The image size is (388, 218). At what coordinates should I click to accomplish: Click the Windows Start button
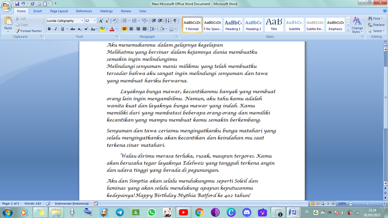(7, 212)
